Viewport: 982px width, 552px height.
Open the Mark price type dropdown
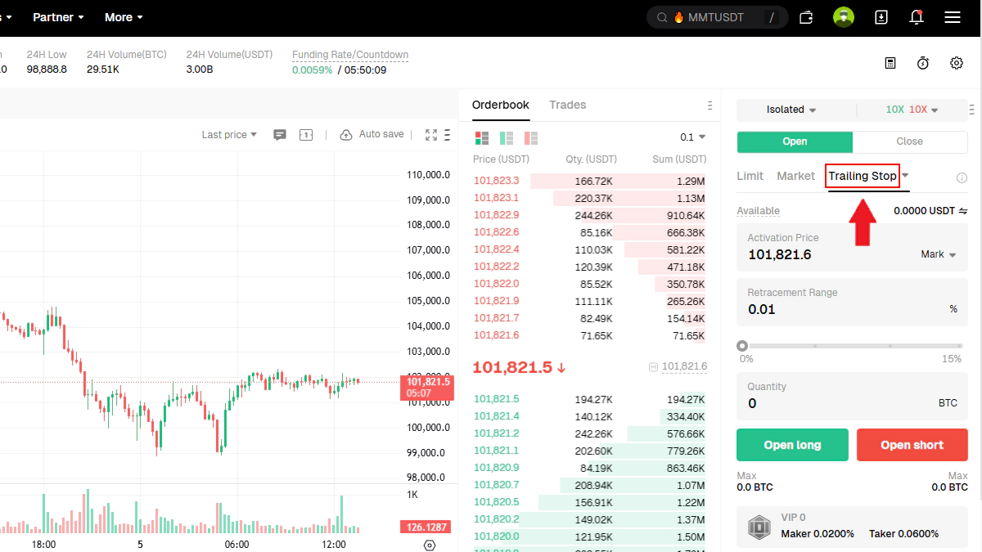pyautogui.click(x=938, y=254)
